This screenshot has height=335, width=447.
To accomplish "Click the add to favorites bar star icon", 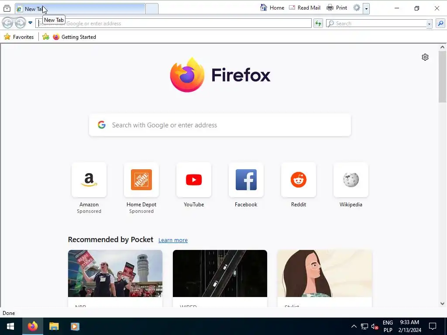I will (45, 37).
